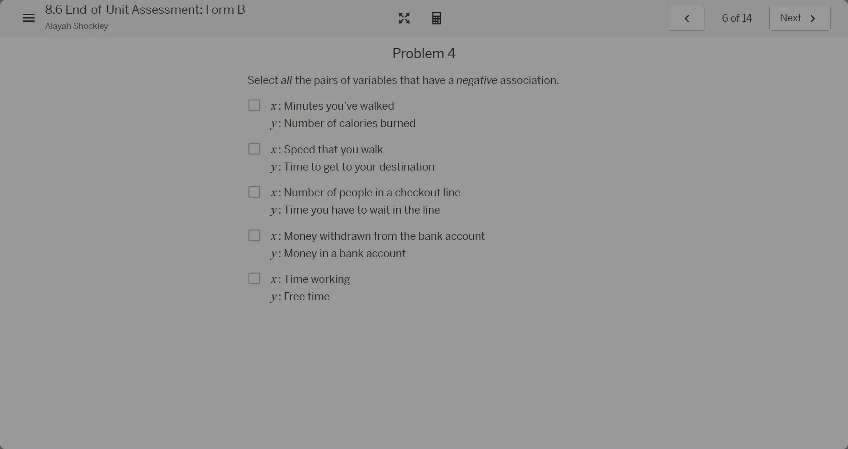Check minutes walked vs calories burned pair
This screenshot has width=848, height=449.
click(x=254, y=105)
